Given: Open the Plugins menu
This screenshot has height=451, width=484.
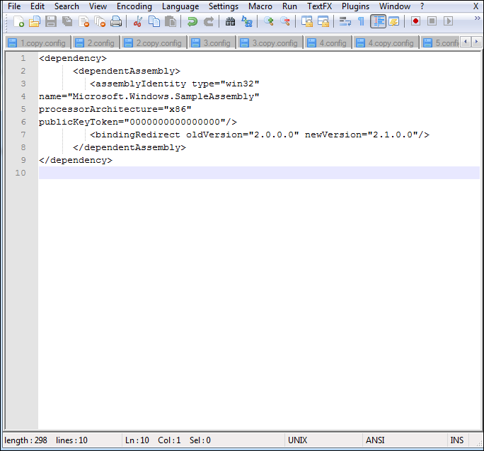Looking at the screenshot, I should pyautogui.click(x=355, y=6).
